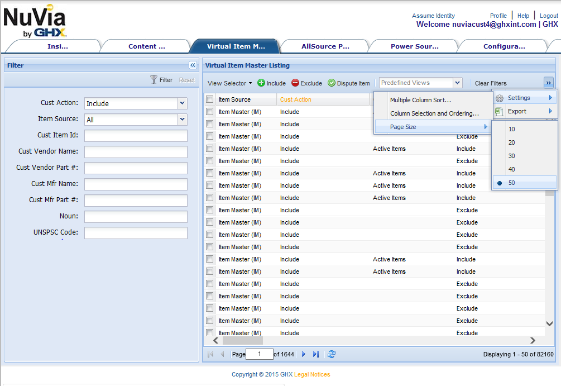Viewport: 561px width, 386px height.
Task: Set page size to 30
Action: pyautogui.click(x=525, y=156)
